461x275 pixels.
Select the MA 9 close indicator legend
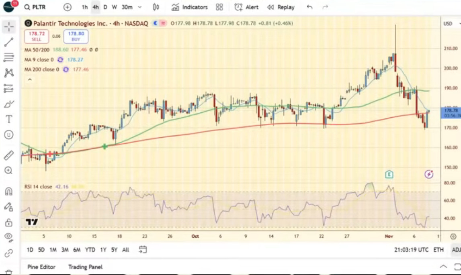point(39,60)
